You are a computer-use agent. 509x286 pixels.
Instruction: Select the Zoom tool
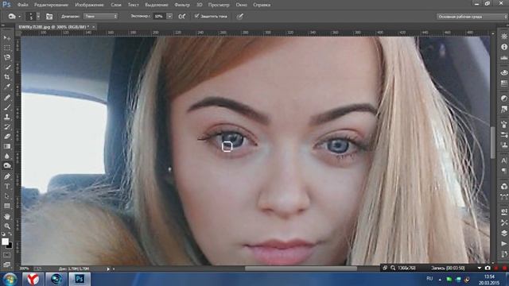(7, 226)
